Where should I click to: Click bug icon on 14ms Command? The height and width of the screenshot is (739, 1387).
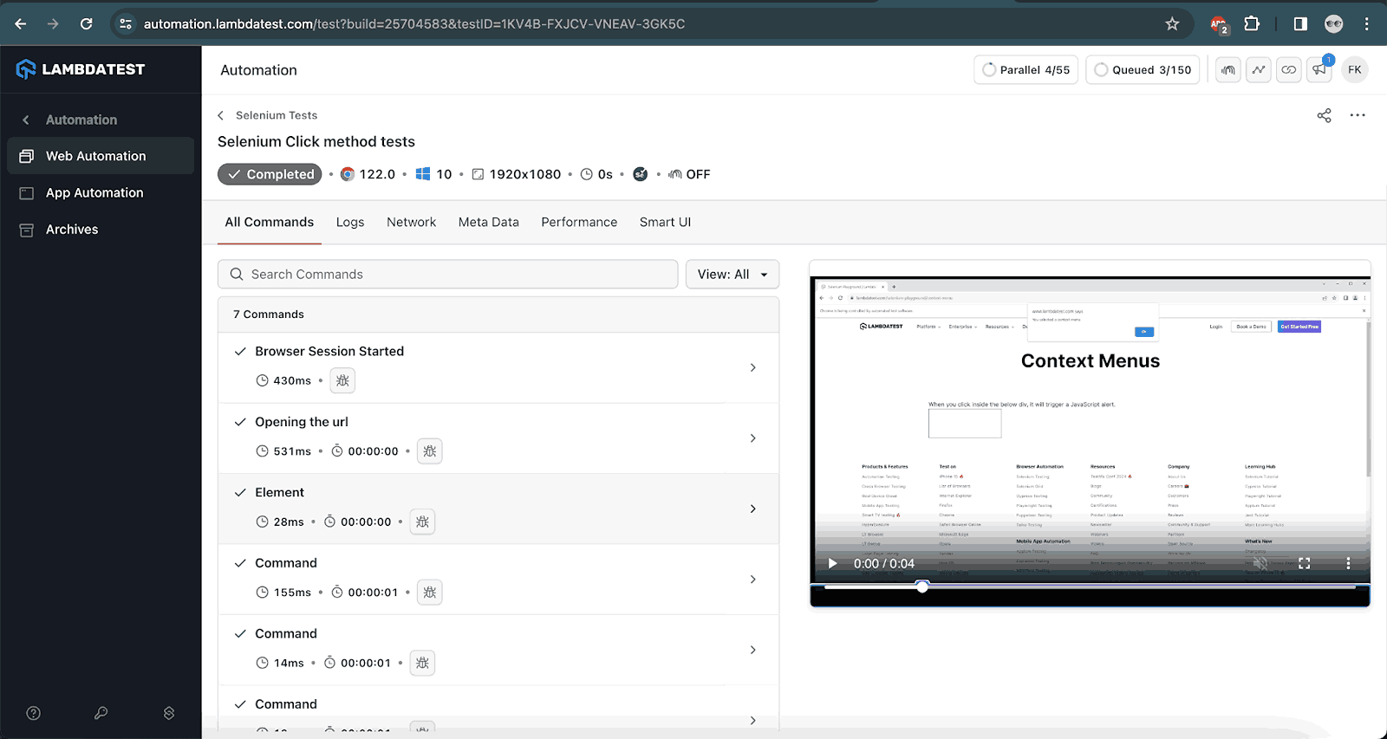422,663
